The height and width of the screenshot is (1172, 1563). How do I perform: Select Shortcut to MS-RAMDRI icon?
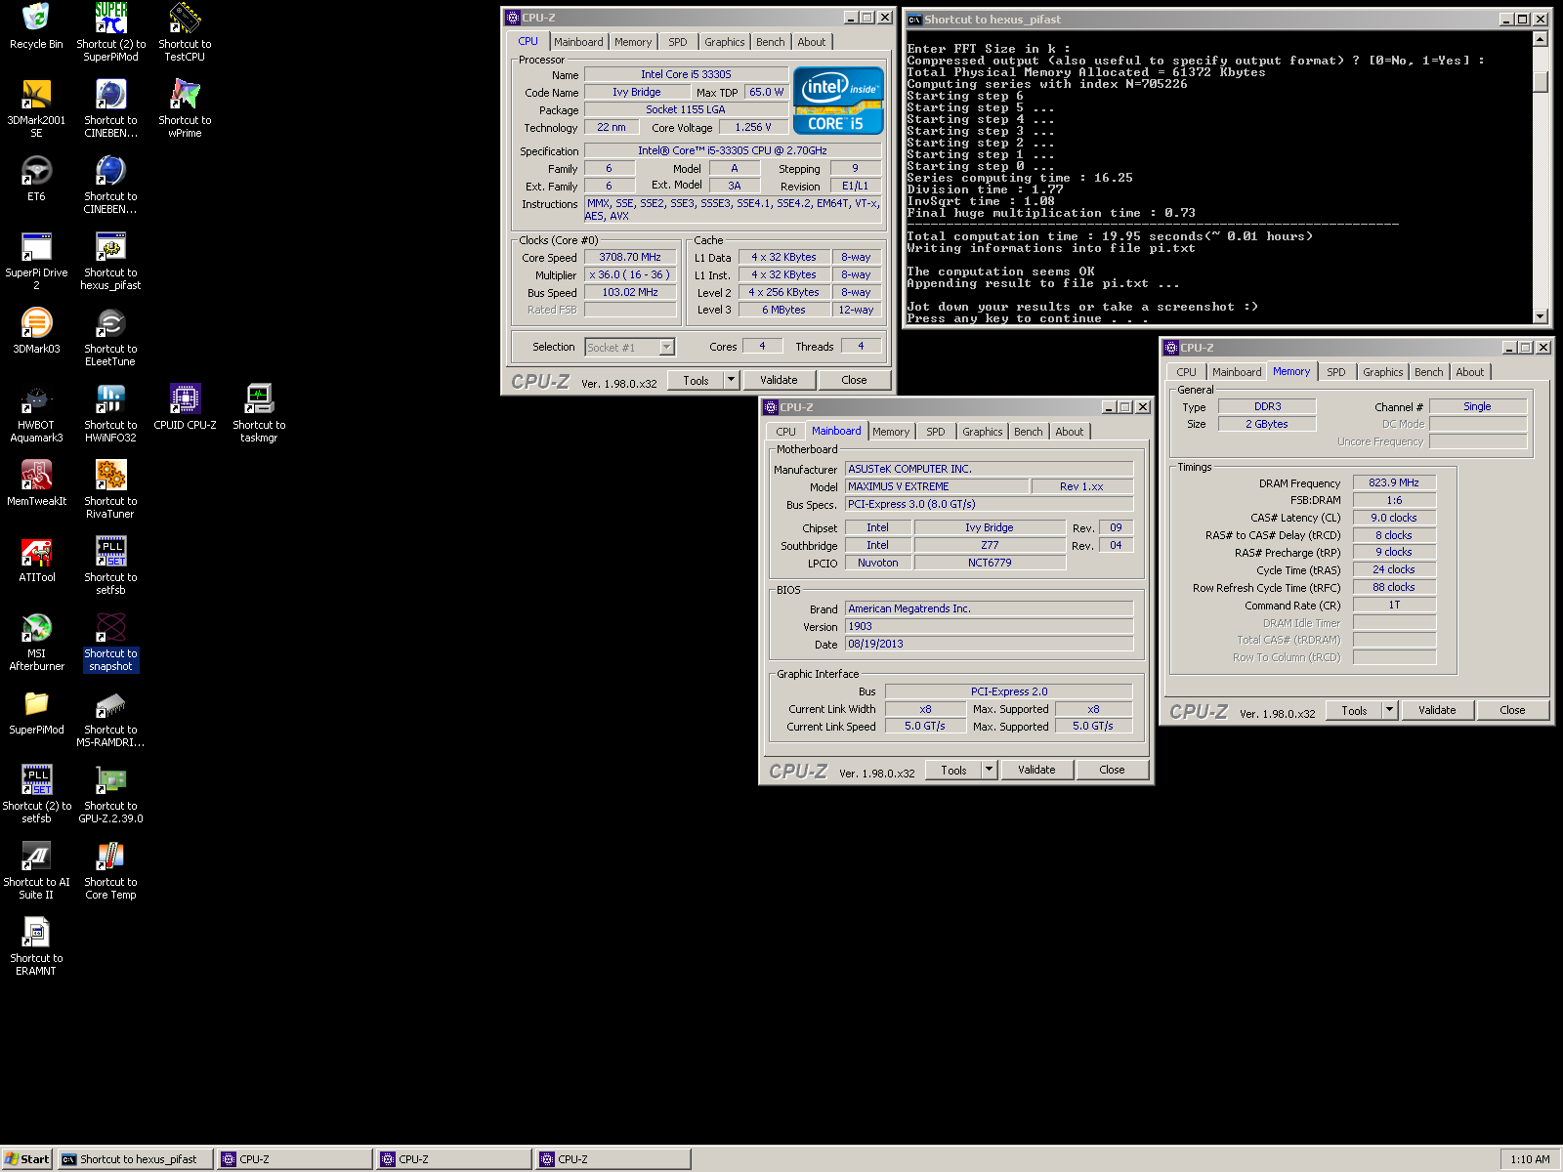click(x=110, y=717)
